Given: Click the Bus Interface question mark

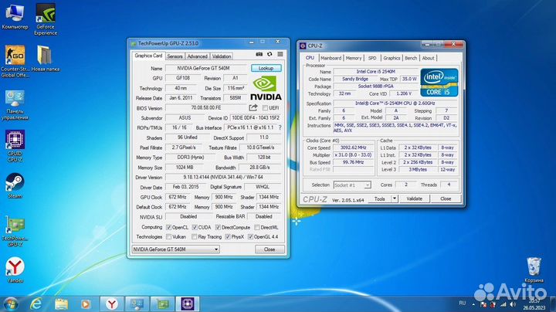Looking at the screenshot, I should coord(280,127).
